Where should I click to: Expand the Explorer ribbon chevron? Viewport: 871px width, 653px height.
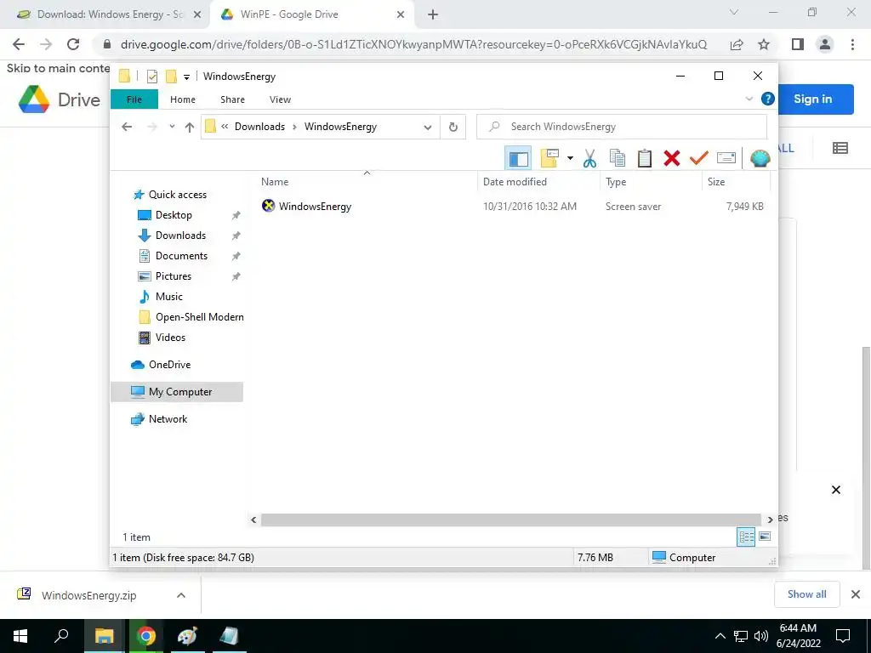[749, 99]
